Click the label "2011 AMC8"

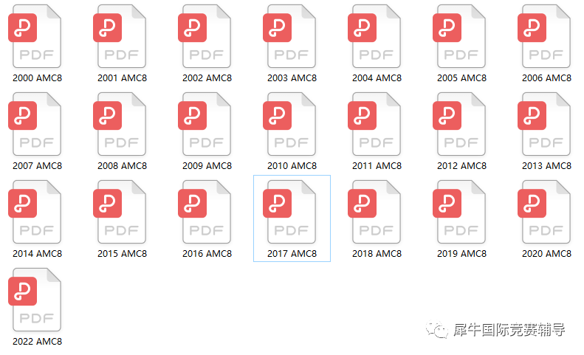click(x=377, y=166)
